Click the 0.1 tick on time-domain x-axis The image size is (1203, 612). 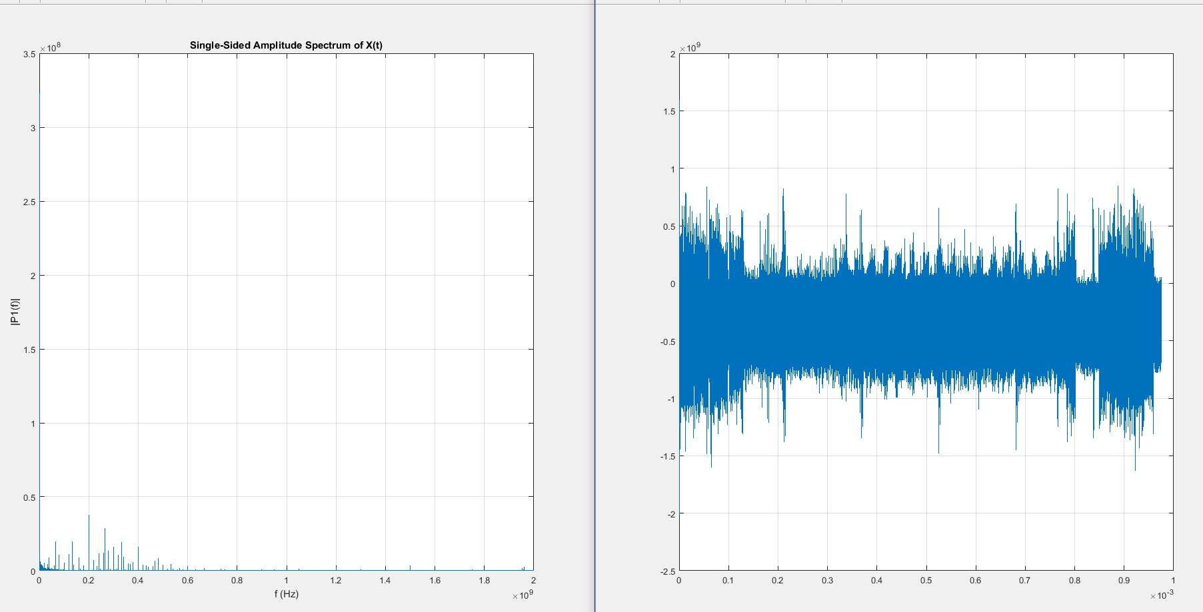(728, 581)
